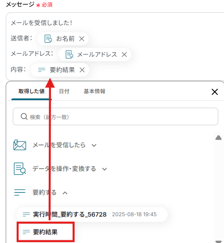Close the value picker panel with X
The height and width of the screenshot is (243, 224).
(215, 92)
